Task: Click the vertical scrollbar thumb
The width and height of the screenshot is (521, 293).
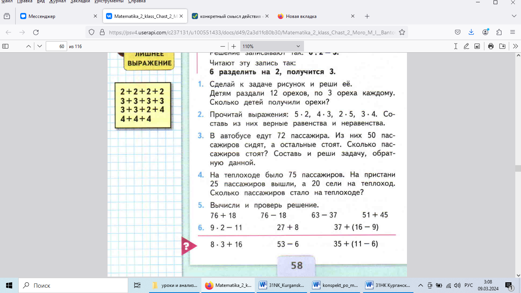Action: 518,169
